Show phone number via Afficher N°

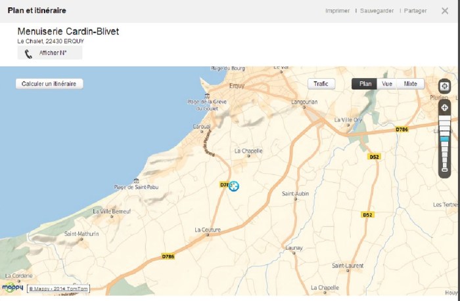click(x=53, y=53)
